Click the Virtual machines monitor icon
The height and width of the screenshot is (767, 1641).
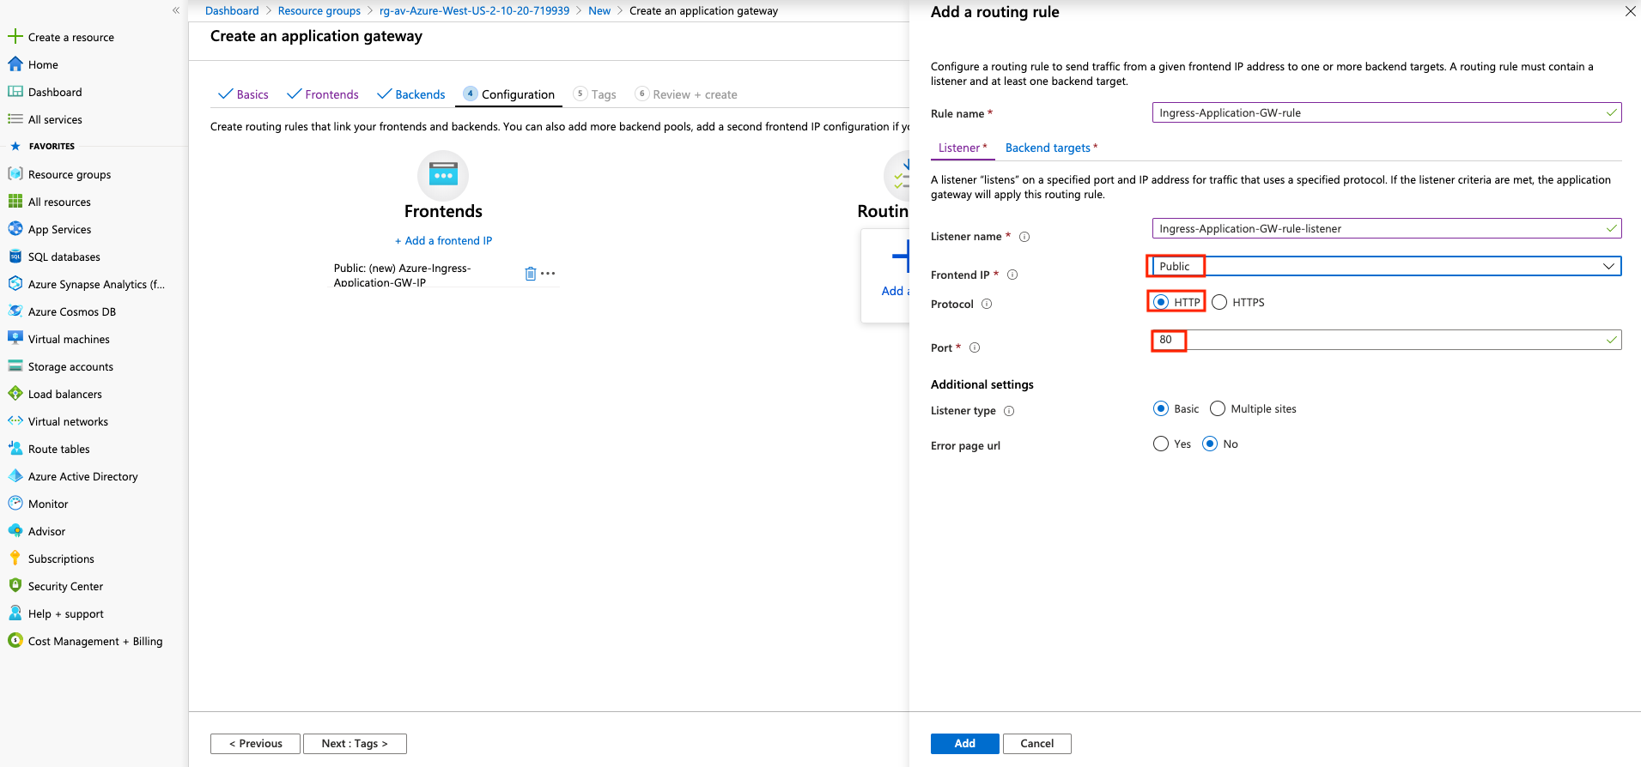(15, 339)
